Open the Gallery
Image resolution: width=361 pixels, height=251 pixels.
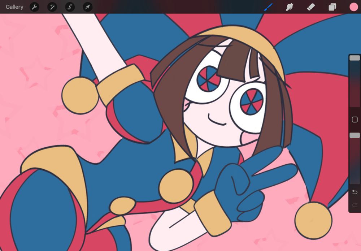14,7
